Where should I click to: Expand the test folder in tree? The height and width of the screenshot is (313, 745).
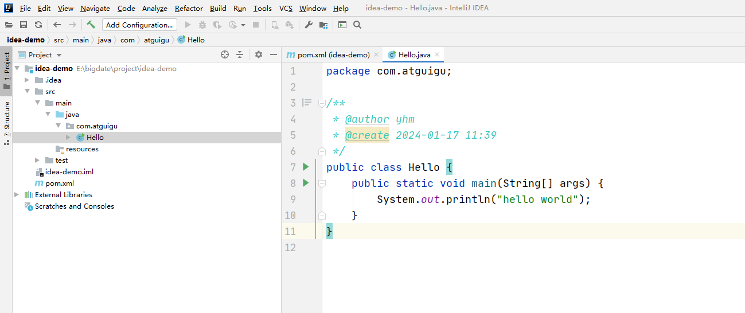pos(38,161)
